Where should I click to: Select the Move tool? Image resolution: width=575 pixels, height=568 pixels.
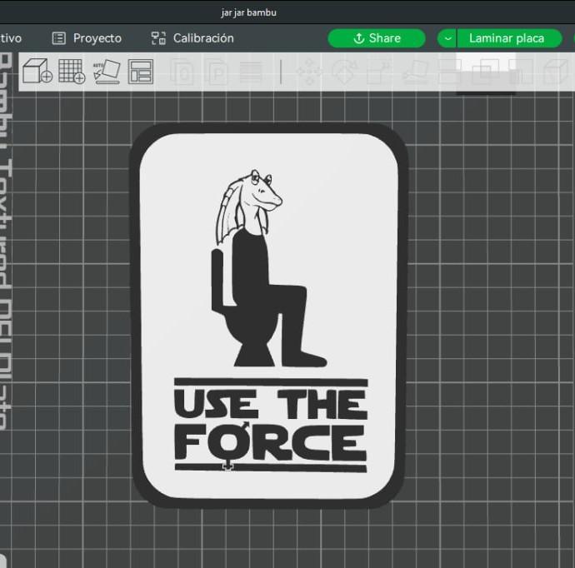[x=310, y=72]
